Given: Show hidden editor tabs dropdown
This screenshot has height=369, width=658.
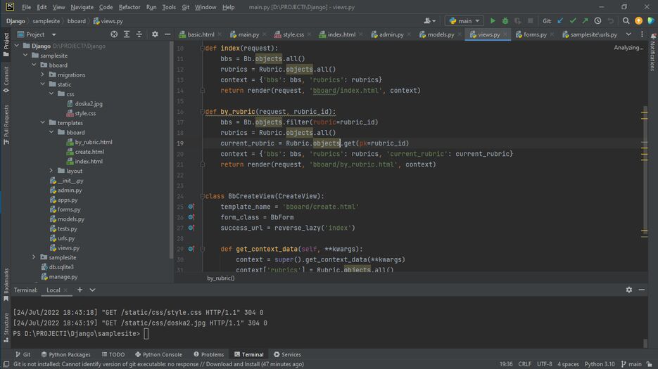Looking at the screenshot, I should click(x=628, y=34).
